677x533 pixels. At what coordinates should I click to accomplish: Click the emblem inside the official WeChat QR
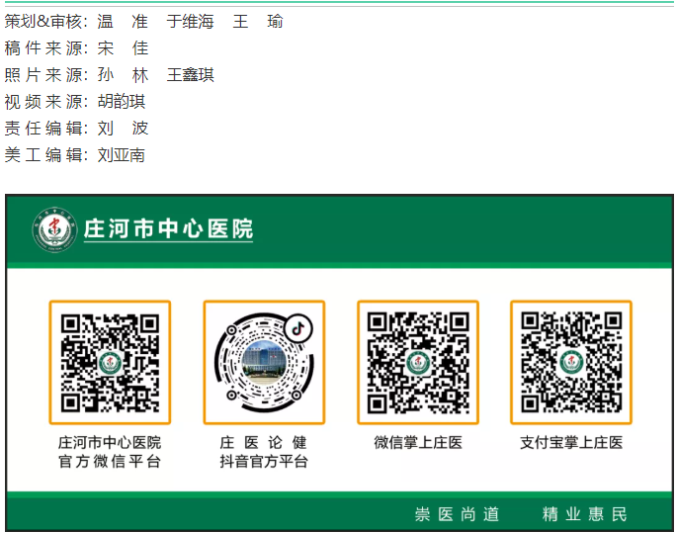pyautogui.click(x=110, y=363)
